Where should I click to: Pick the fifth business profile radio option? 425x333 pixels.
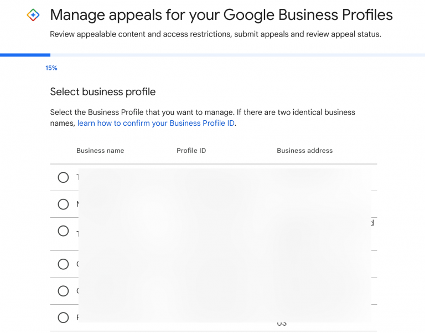(x=63, y=291)
